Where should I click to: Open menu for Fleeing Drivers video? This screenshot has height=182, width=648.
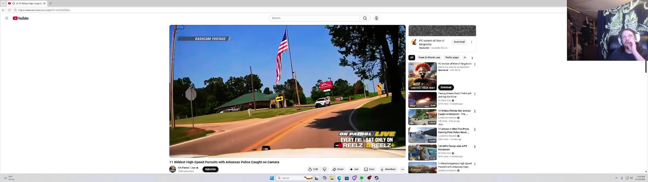point(475,94)
